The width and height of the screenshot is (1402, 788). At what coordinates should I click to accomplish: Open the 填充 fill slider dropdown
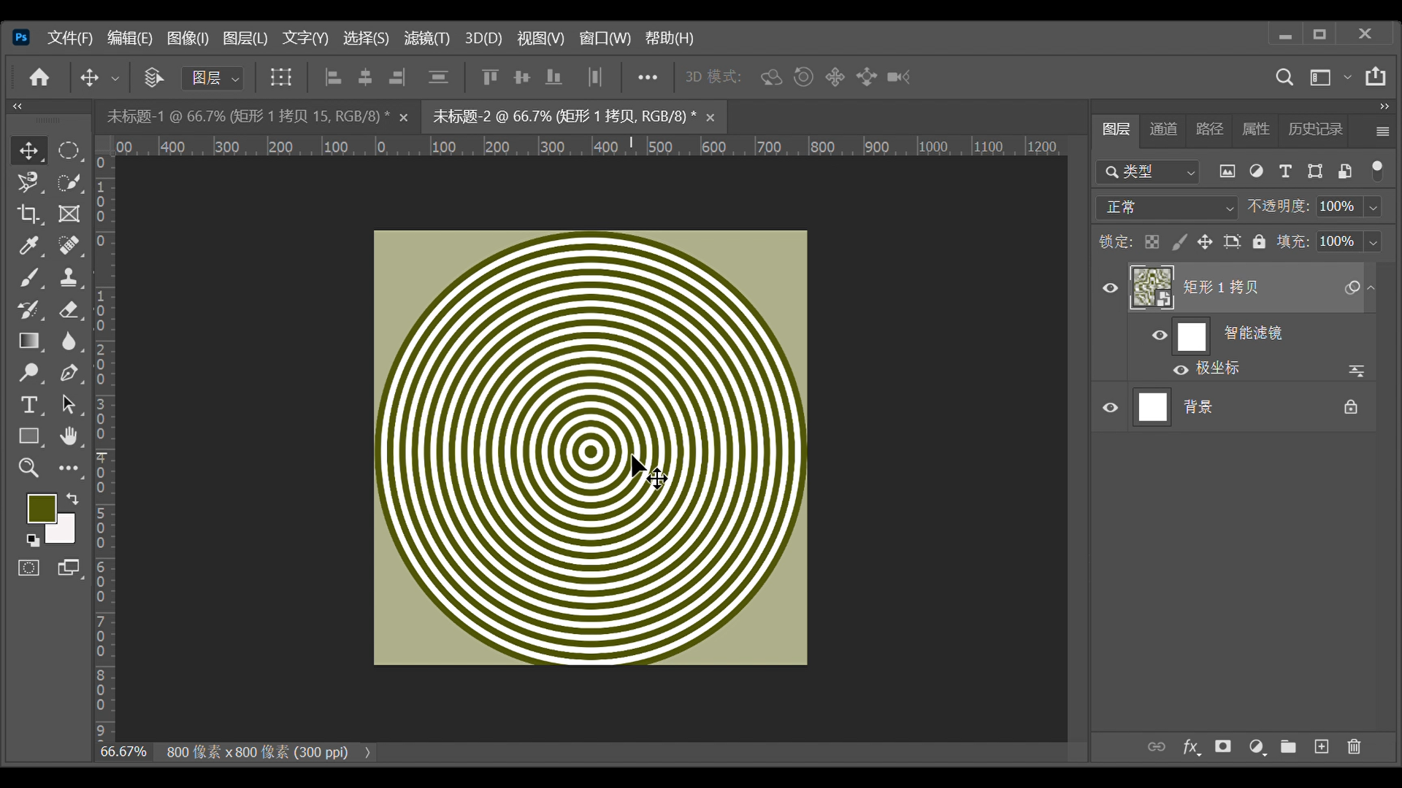coord(1373,242)
